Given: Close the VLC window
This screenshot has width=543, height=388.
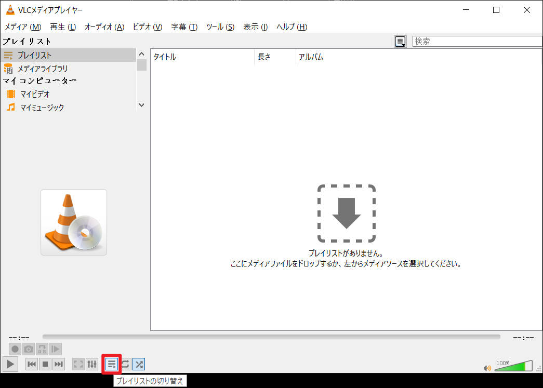Looking at the screenshot, I should coord(527,10).
